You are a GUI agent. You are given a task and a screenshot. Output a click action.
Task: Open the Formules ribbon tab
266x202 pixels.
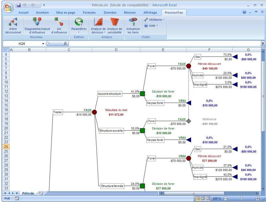[x=89, y=13]
